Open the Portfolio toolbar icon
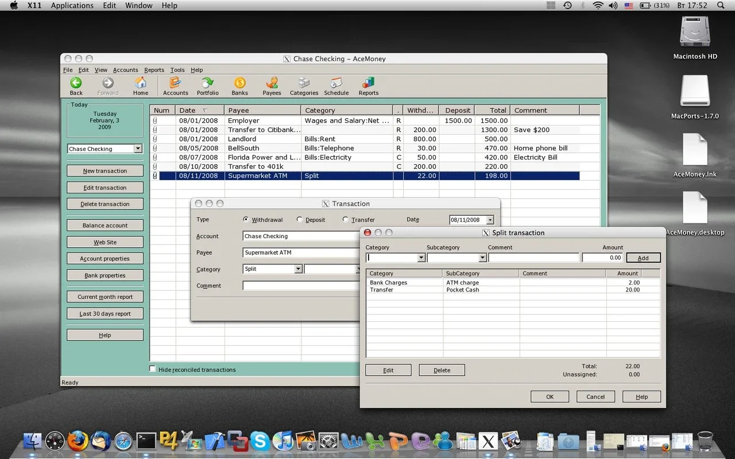The image size is (735, 459). 208,86
